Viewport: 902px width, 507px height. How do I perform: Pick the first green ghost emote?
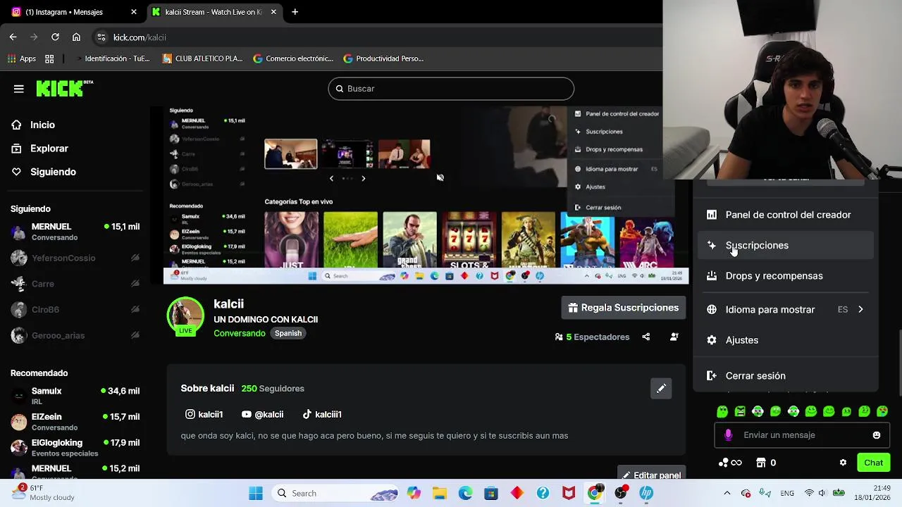pos(722,411)
